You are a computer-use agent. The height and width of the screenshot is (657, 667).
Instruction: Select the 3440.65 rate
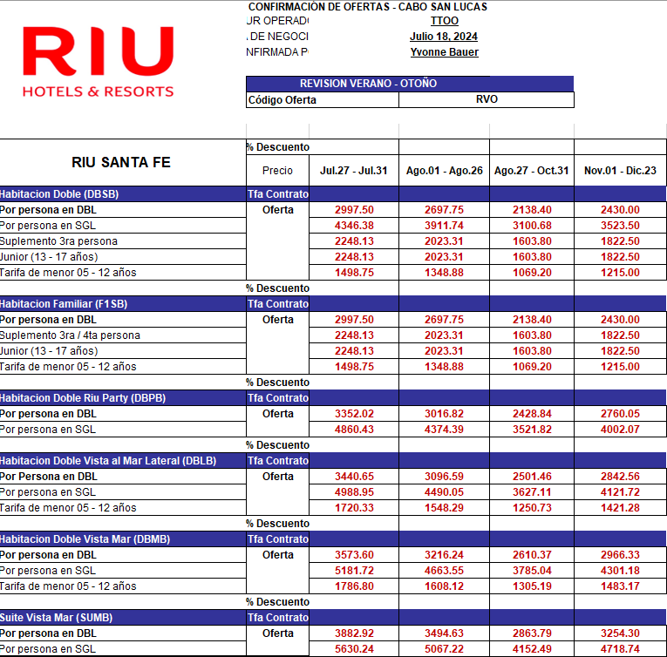pos(354,477)
